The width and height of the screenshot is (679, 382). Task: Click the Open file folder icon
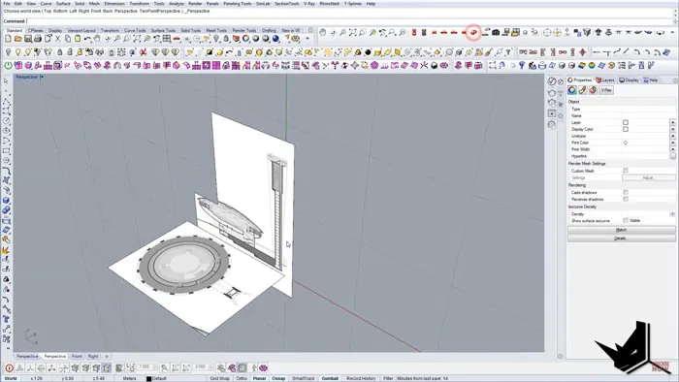(17, 39)
